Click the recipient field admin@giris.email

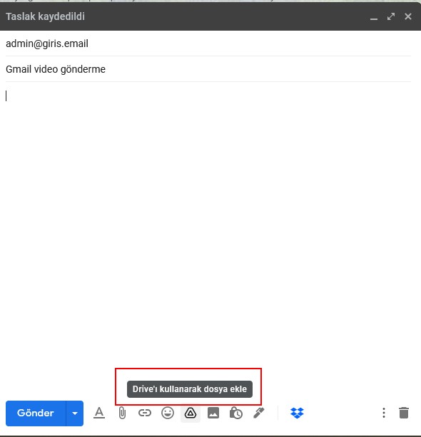pyautogui.click(x=208, y=43)
